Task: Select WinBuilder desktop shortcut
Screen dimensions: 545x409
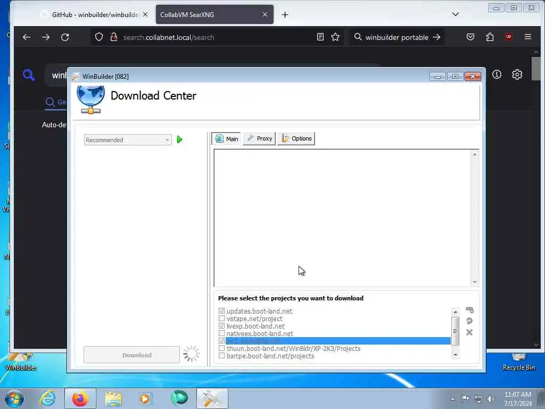Action: (21, 362)
